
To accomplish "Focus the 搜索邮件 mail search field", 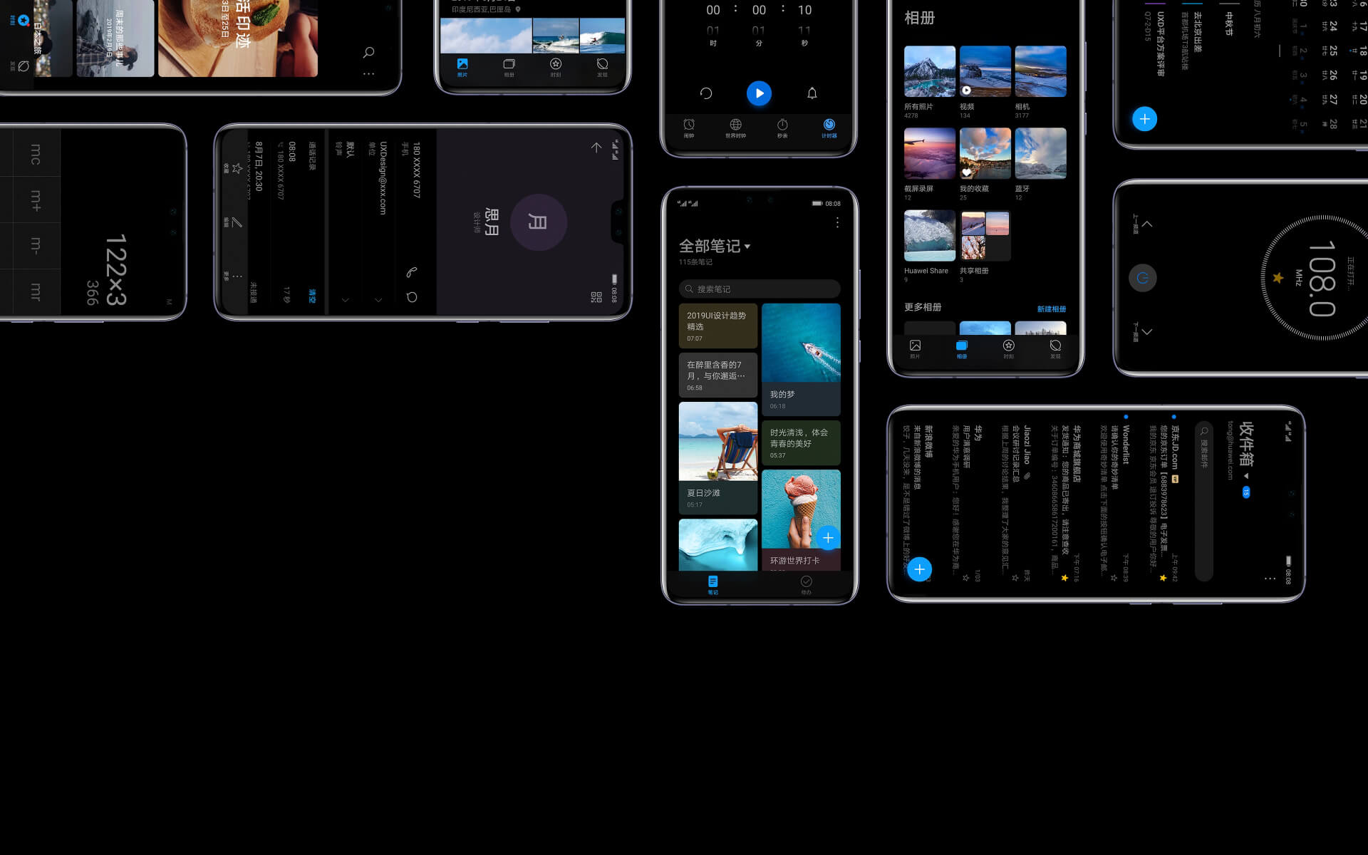I will (1204, 501).
